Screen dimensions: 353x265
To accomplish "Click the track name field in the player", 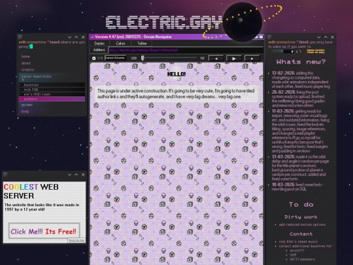I will point(115,58).
